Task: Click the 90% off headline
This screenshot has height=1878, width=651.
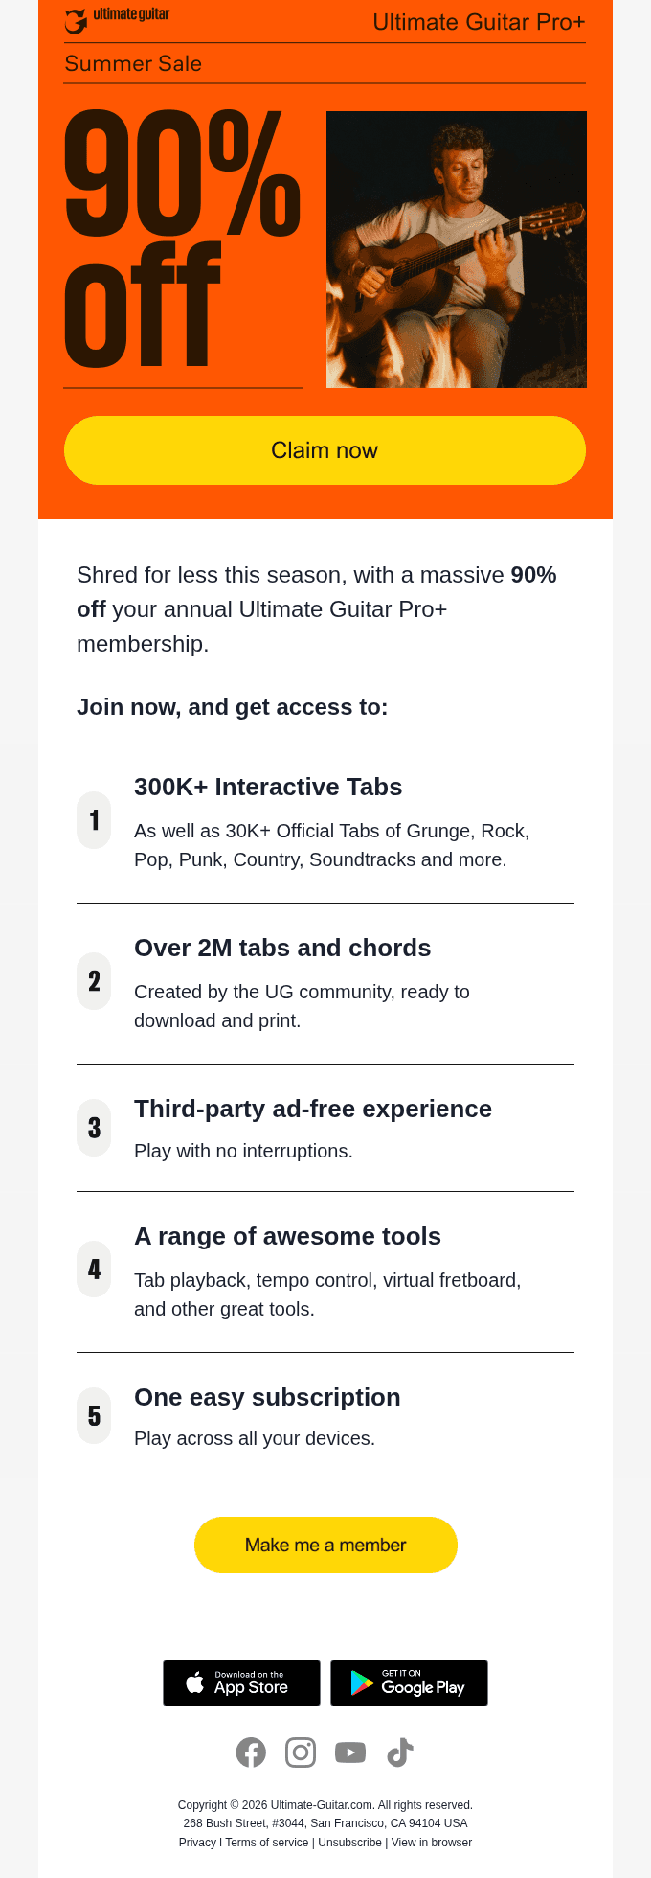Action: pyautogui.click(x=182, y=238)
